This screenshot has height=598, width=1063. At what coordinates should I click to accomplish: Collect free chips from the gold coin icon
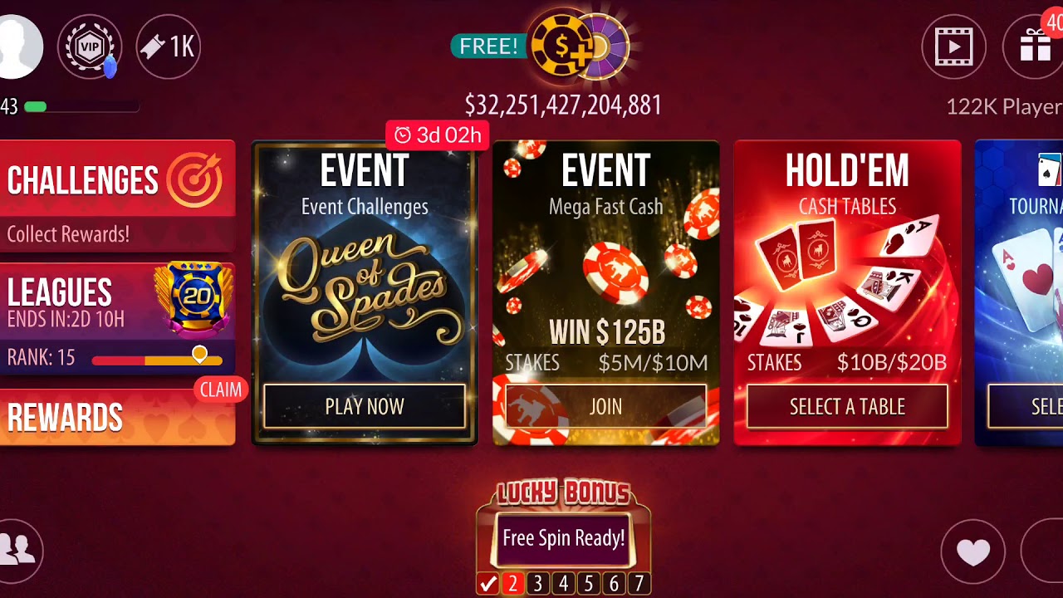coord(561,47)
